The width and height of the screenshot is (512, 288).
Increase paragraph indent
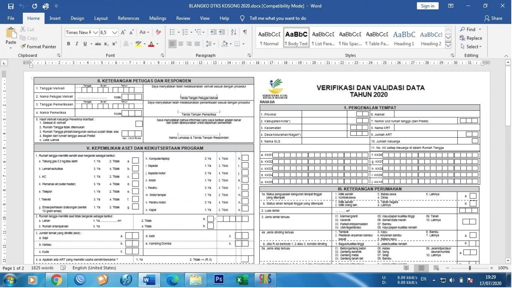(222, 32)
